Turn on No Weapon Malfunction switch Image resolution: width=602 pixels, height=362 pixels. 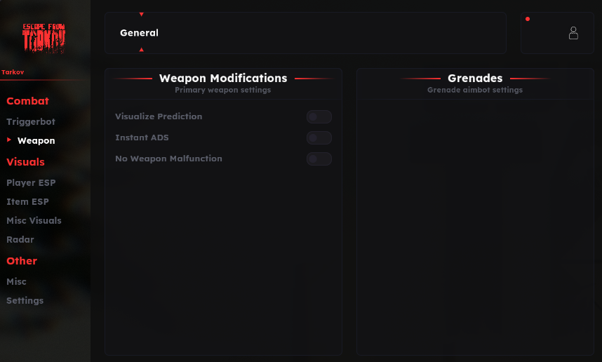point(319,159)
